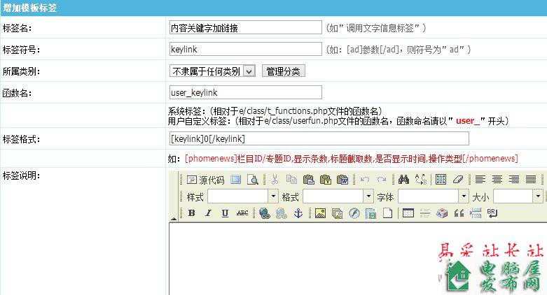Toggle Italic formatting
The height and width of the screenshot is (295, 547).
coord(208,213)
